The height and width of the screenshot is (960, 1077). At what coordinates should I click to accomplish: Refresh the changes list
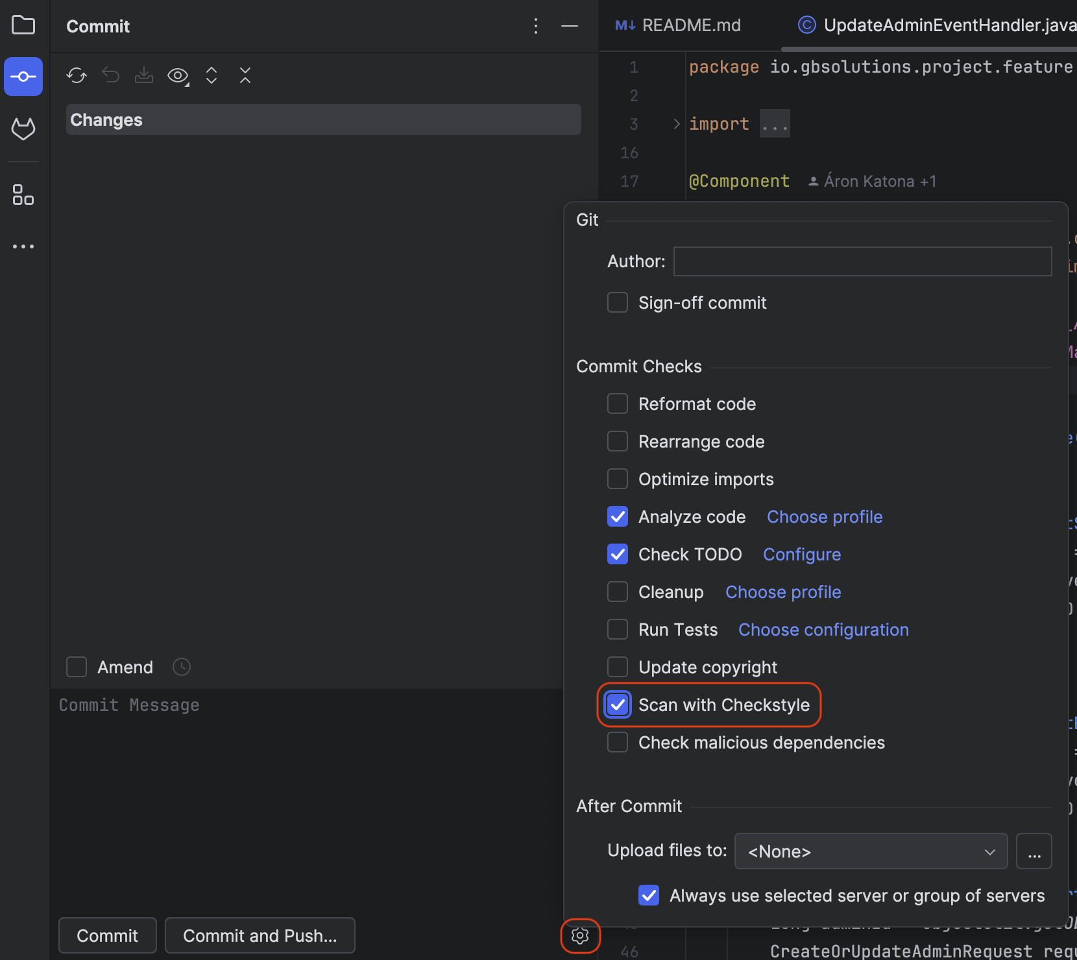77,76
